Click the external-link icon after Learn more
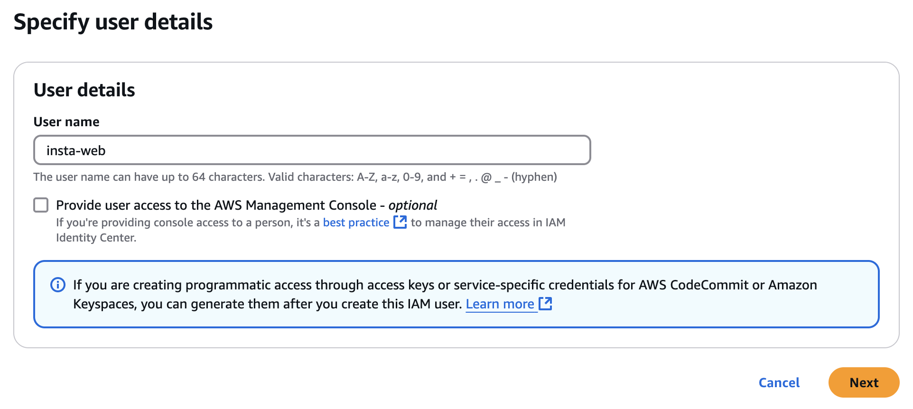Screen dimensions: 913x409 point(545,304)
